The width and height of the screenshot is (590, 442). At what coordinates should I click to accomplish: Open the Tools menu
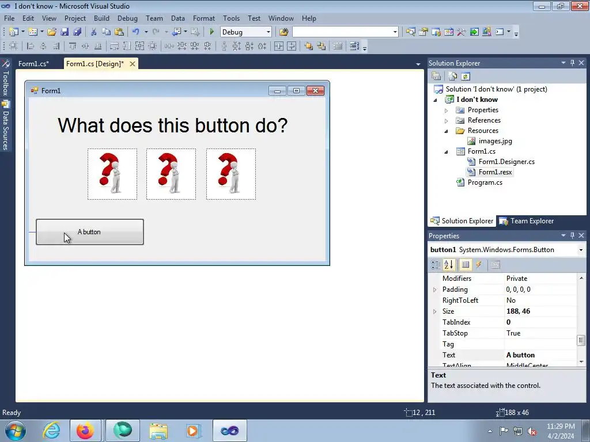[x=231, y=18]
